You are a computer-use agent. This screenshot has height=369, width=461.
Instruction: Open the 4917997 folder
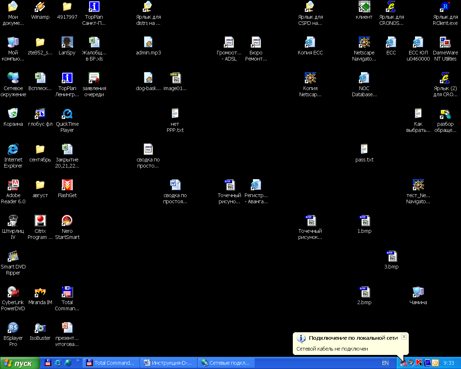(67, 10)
